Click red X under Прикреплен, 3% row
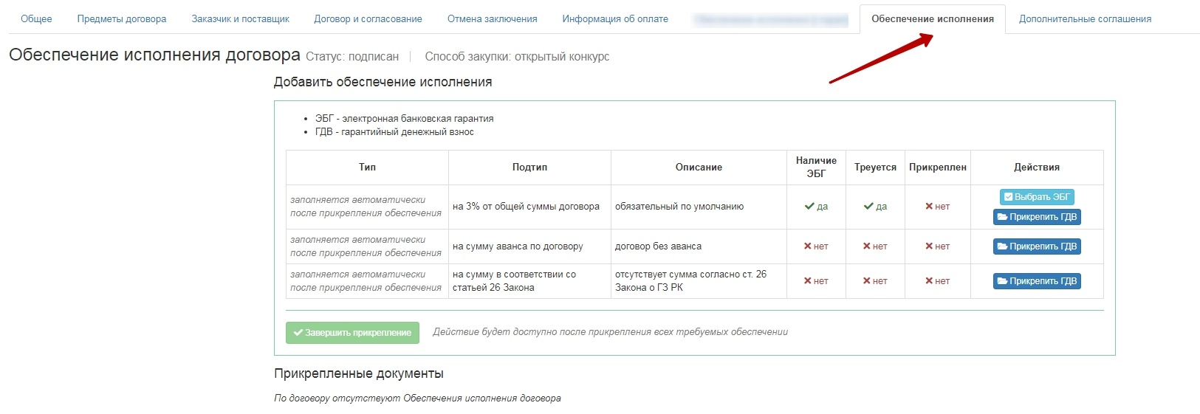This screenshot has height=414, width=1200. (x=930, y=207)
